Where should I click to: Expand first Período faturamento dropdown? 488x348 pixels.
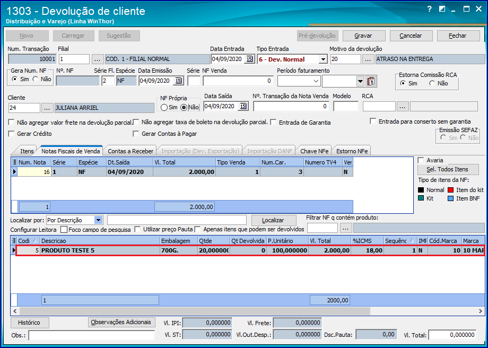pyautogui.click(x=316, y=81)
